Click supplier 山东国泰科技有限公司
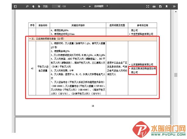Viewport: 187px width, 139px height. click(x=142, y=64)
